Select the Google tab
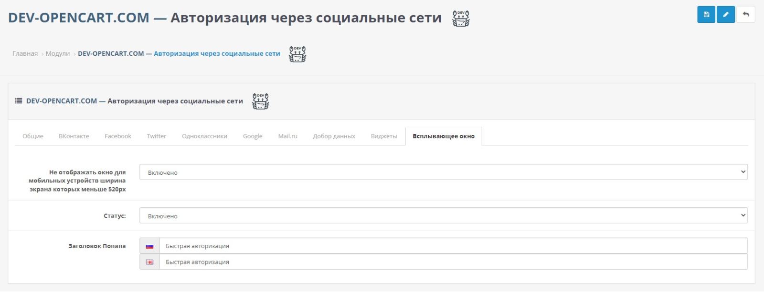This screenshot has height=292, width=764. (x=253, y=136)
